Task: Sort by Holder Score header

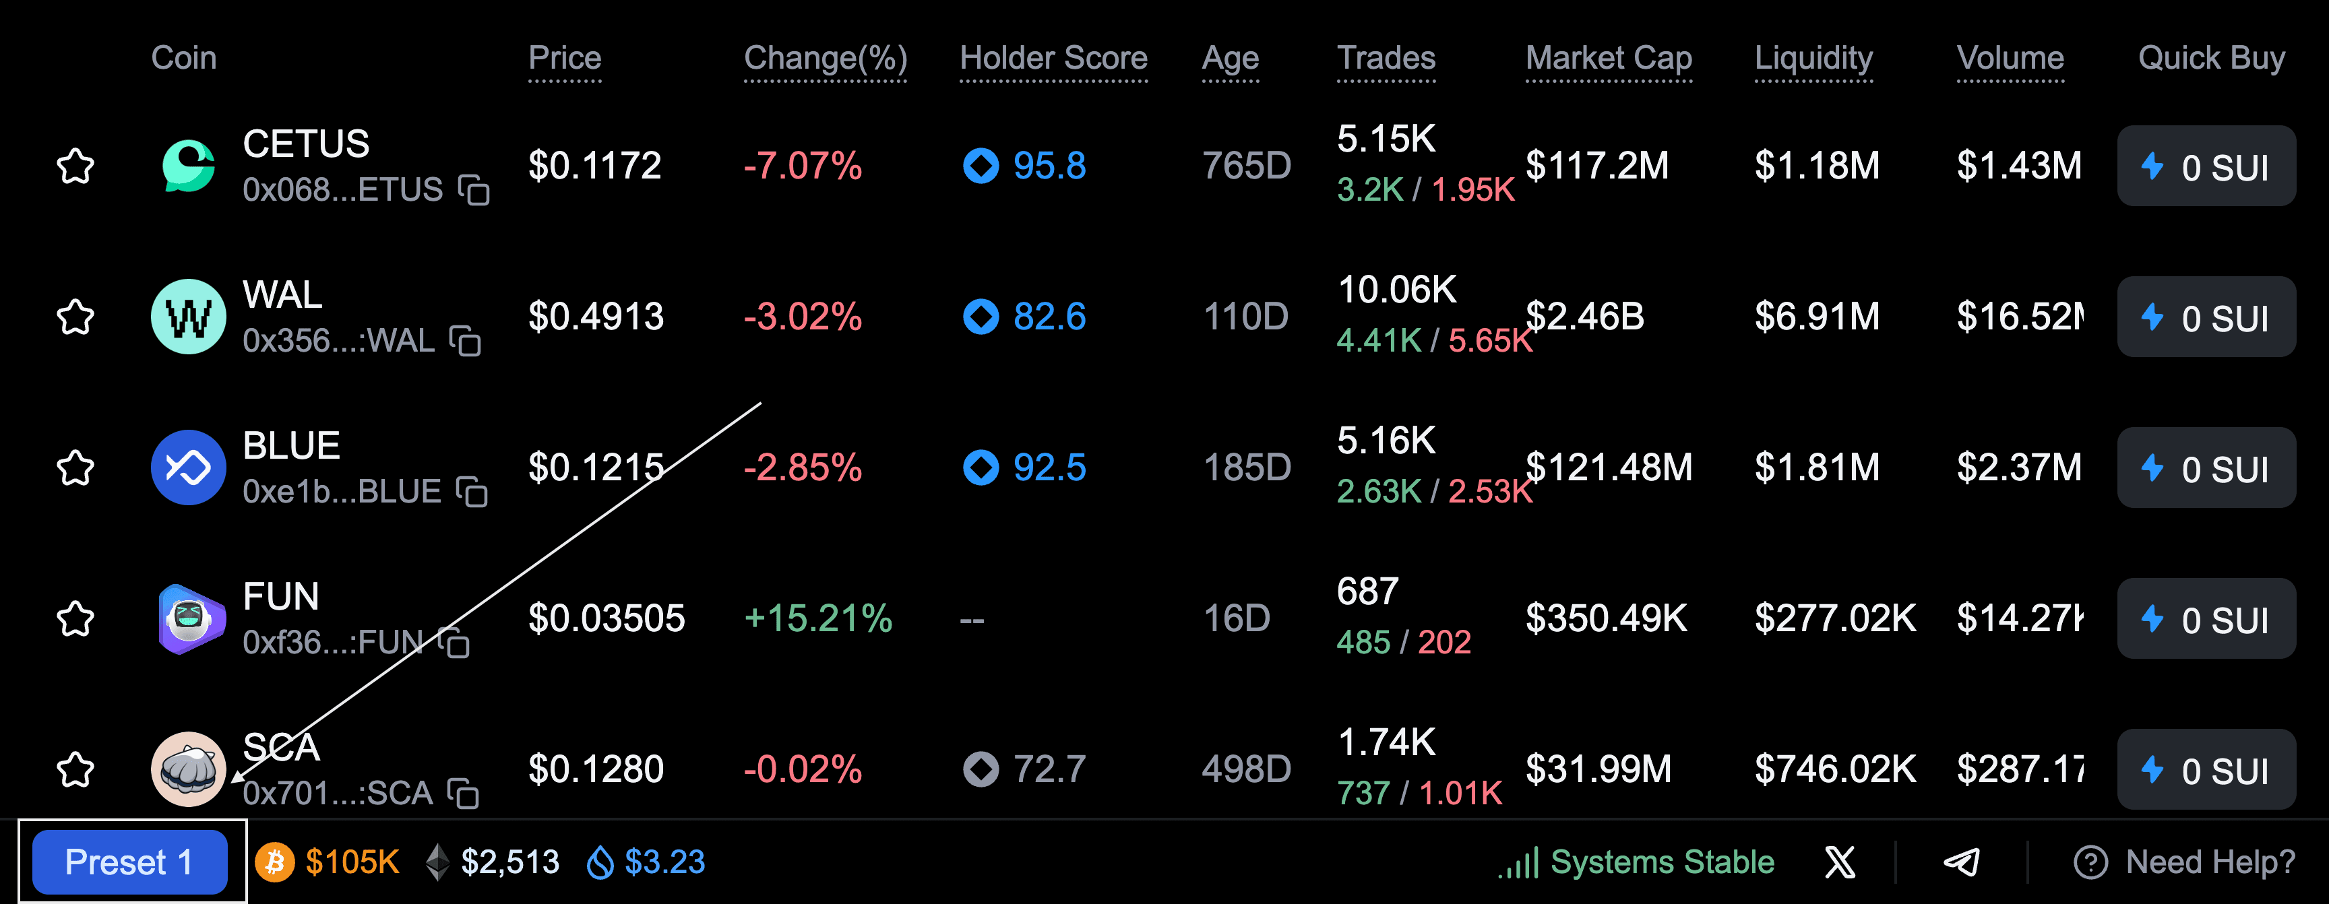Action: [1053, 58]
